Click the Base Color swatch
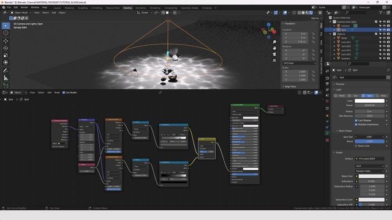 coord(372,176)
